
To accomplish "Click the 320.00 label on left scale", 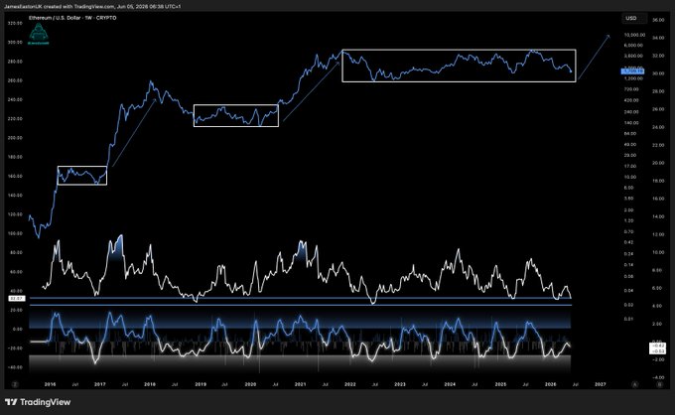I will (15, 23).
